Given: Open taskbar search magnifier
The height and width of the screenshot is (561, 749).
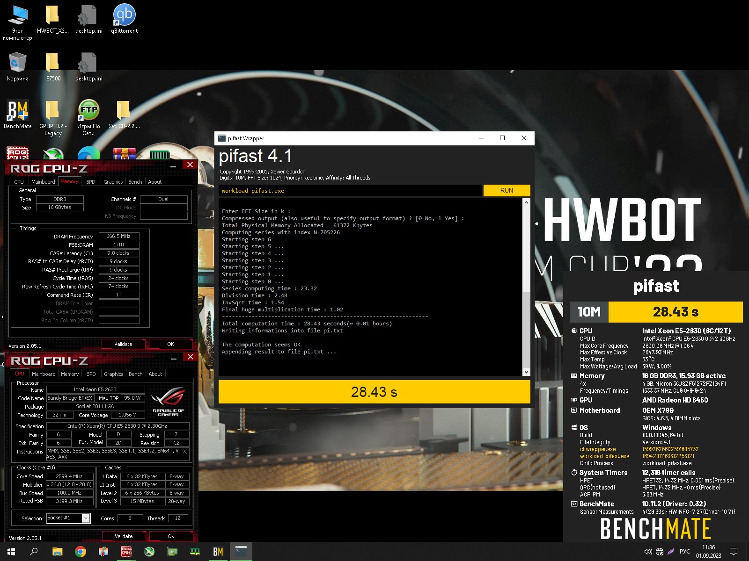Looking at the screenshot, I should pyautogui.click(x=34, y=552).
